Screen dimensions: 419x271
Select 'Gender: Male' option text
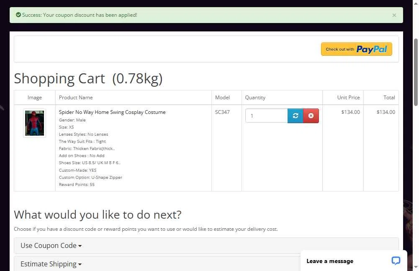(72, 120)
